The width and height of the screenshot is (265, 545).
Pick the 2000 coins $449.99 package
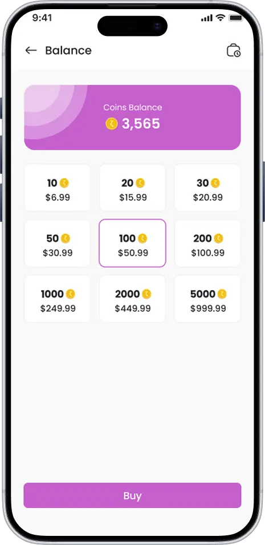tap(132, 299)
